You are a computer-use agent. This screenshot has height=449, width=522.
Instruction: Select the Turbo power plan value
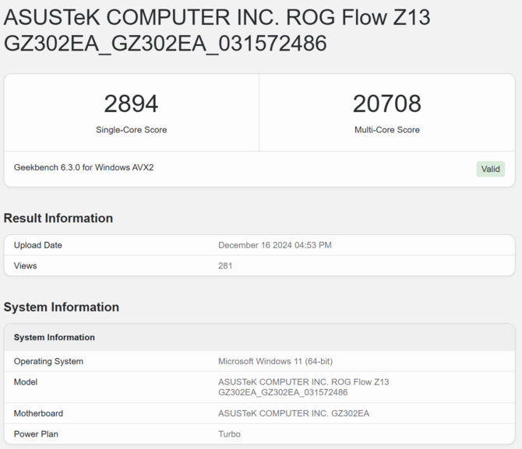[229, 434]
